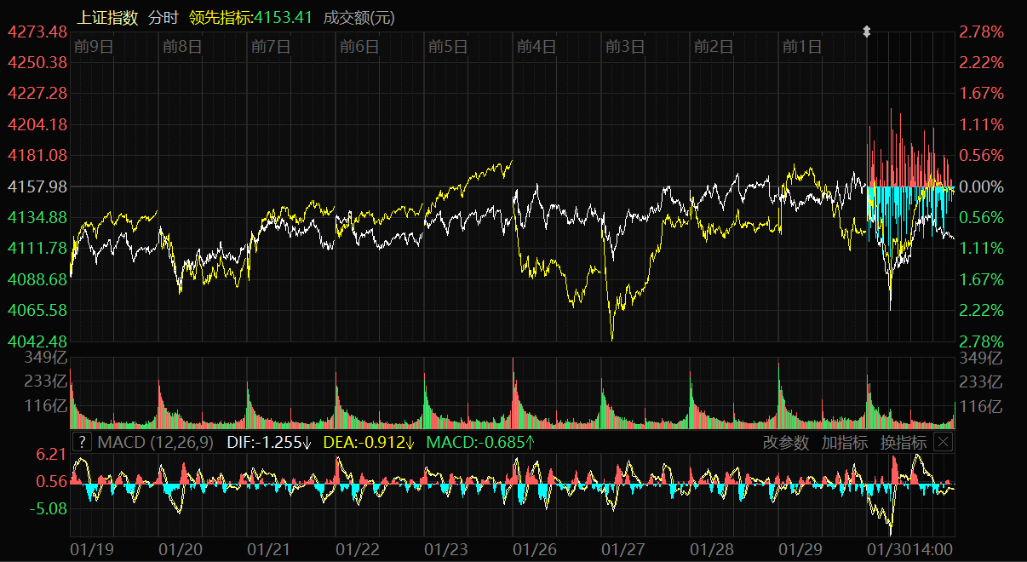Click the DIF value readout
1027x562 pixels.
tap(268, 442)
